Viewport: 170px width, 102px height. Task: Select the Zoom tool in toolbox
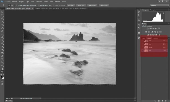coord(2,72)
